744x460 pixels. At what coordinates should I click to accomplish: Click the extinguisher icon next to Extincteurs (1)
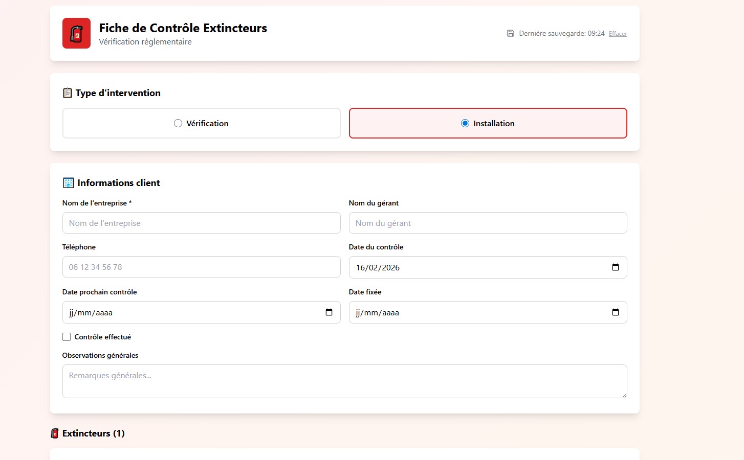point(55,433)
